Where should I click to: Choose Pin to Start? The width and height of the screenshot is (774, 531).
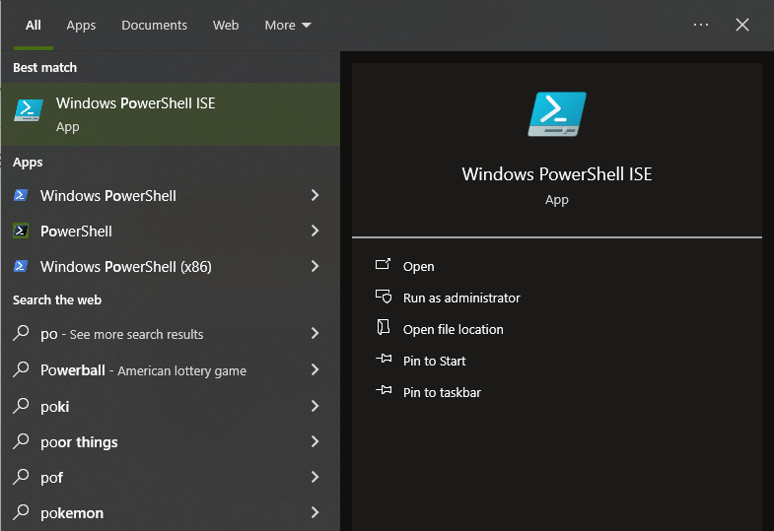pos(435,362)
